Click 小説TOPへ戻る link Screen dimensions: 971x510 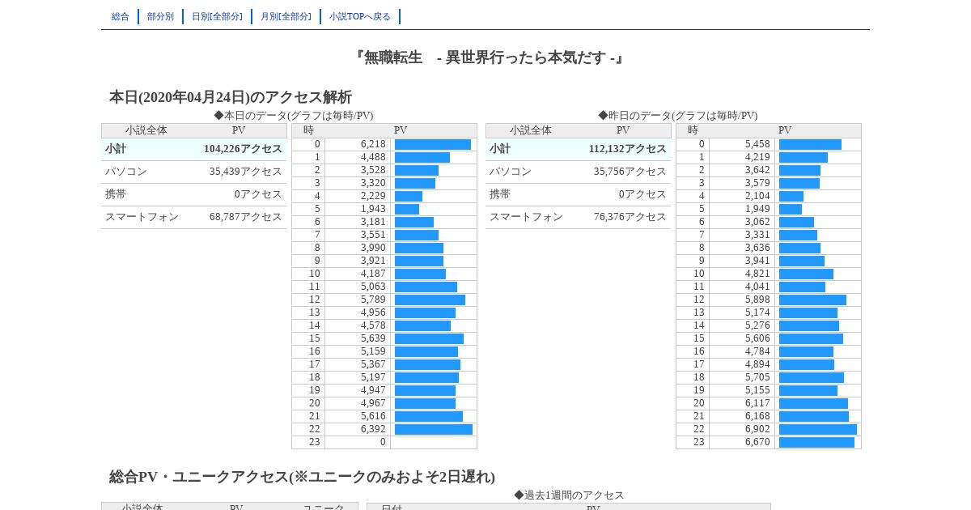click(360, 16)
